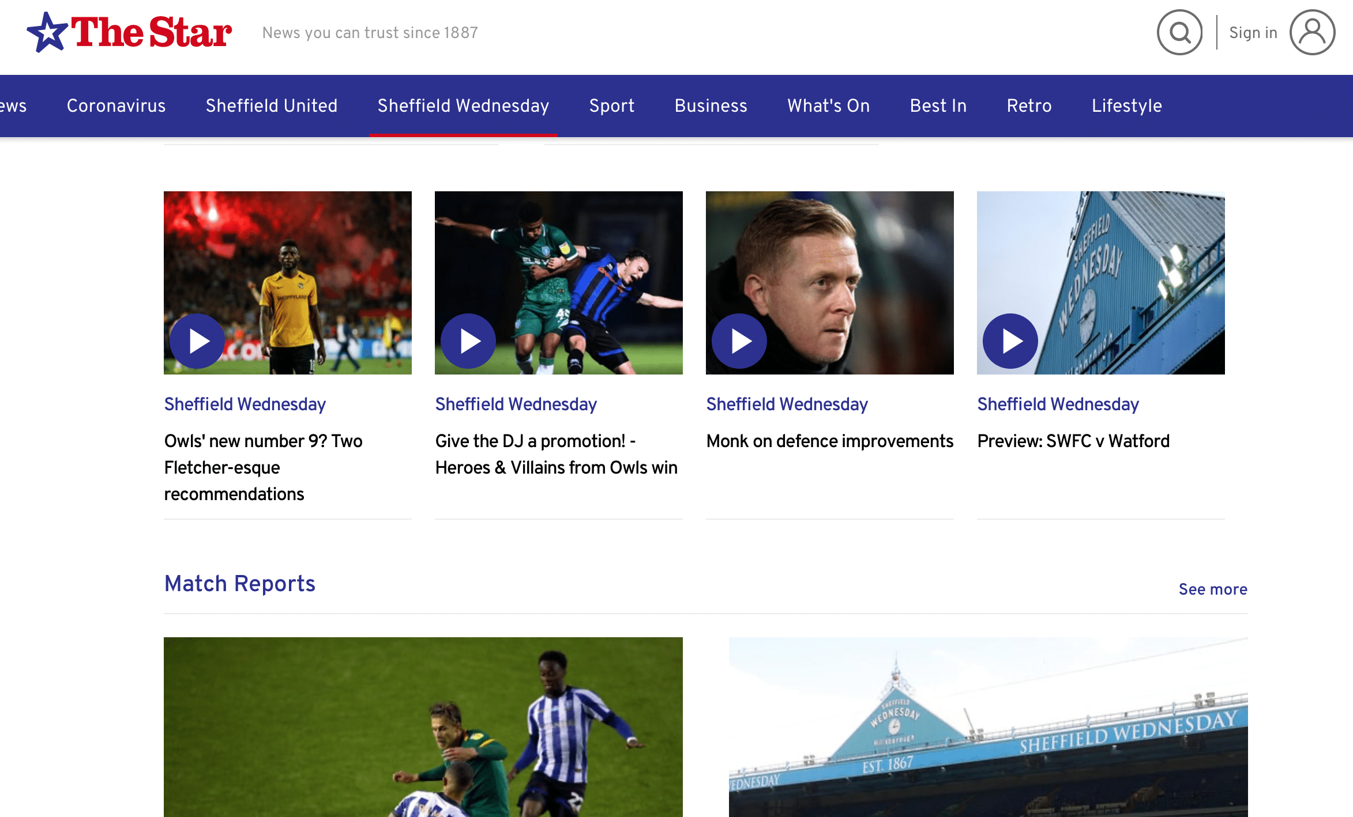Click See more for Match Reports
Viewport: 1353px width, 817px height.
[x=1213, y=589]
